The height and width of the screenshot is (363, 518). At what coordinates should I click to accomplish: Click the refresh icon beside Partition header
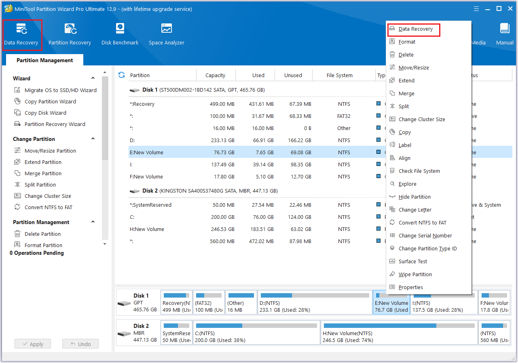pos(121,75)
